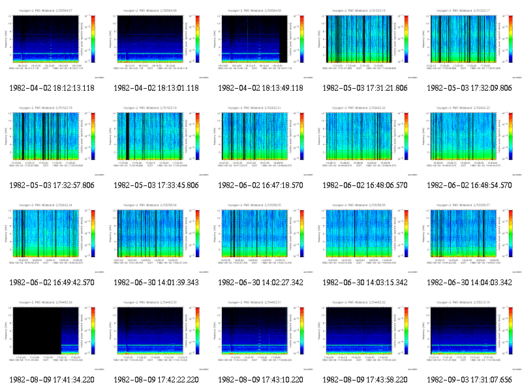This screenshot has width=522, height=389.
Task: Click the caption 1982-08-09 17:43:58.220
Action: point(365,380)
